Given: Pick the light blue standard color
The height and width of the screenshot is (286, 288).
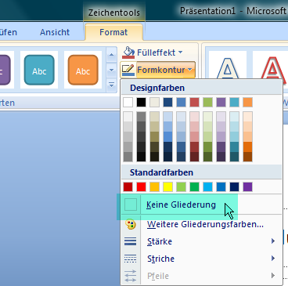Looking at the screenshot, I should (x=207, y=186).
